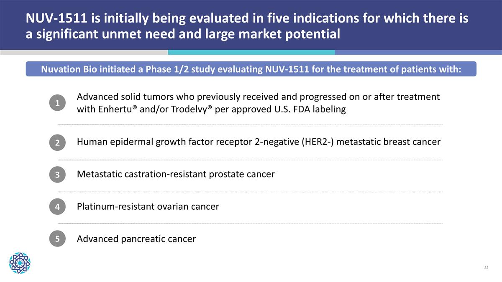Select the advanced solid tumors text
The height and width of the screenshot is (282, 502).
(x=258, y=97)
